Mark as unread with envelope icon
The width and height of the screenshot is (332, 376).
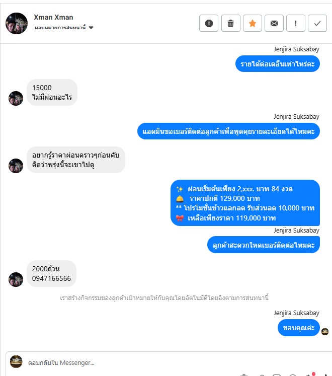[274, 23]
